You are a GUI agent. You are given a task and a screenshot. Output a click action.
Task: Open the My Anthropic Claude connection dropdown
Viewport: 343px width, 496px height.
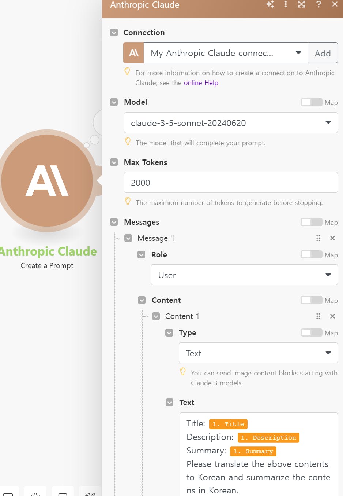[x=226, y=53]
